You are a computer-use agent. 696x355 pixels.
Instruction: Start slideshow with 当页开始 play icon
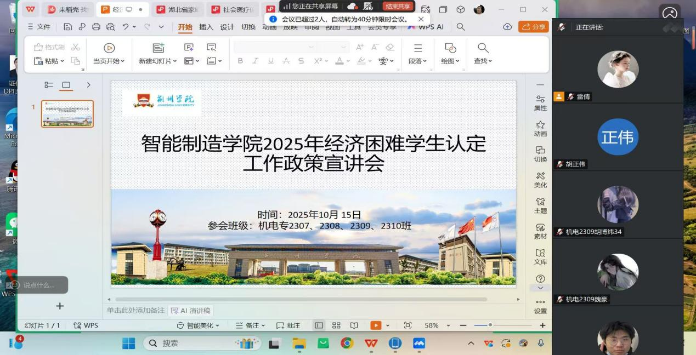pyautogui.click(x=109, y=48)
